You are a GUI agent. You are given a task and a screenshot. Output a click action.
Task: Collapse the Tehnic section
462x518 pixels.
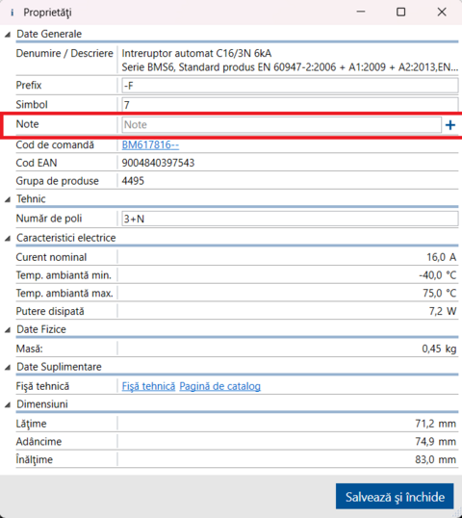pos(8,199)
